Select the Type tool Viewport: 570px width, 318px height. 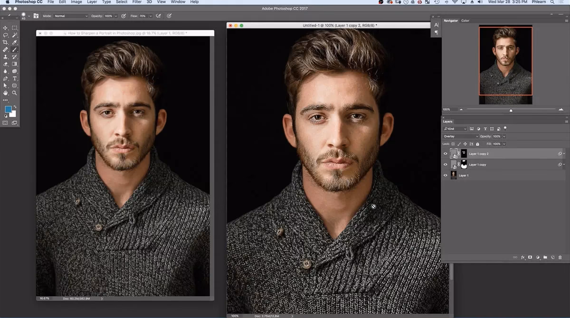point(15,78)
